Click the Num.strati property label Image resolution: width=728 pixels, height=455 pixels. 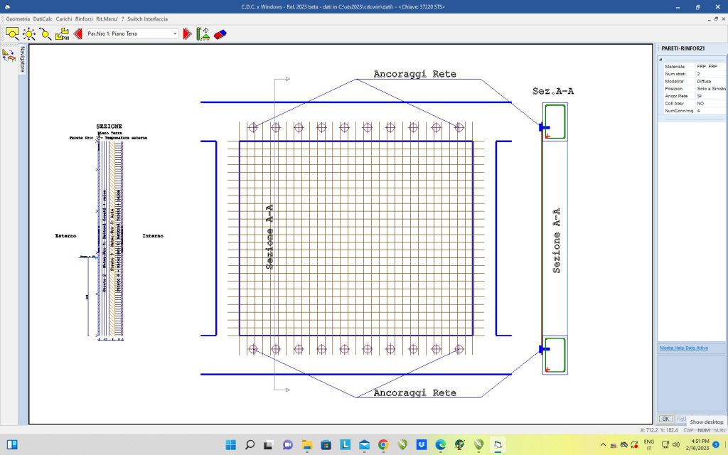pos(675,74)
